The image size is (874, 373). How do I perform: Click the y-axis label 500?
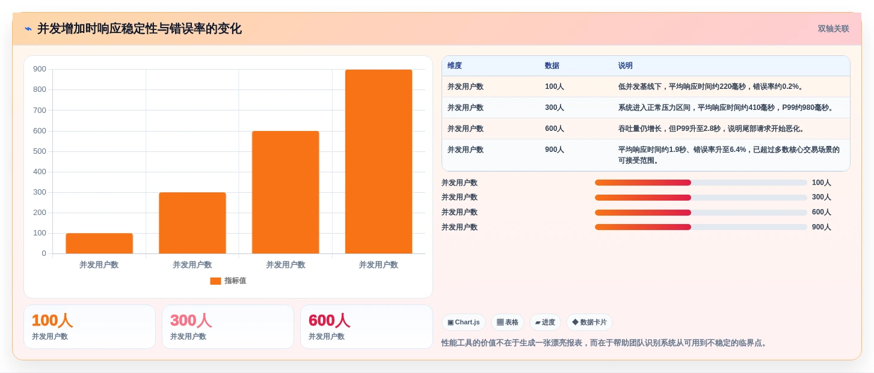pyautogui.click(x=40, y=151)
